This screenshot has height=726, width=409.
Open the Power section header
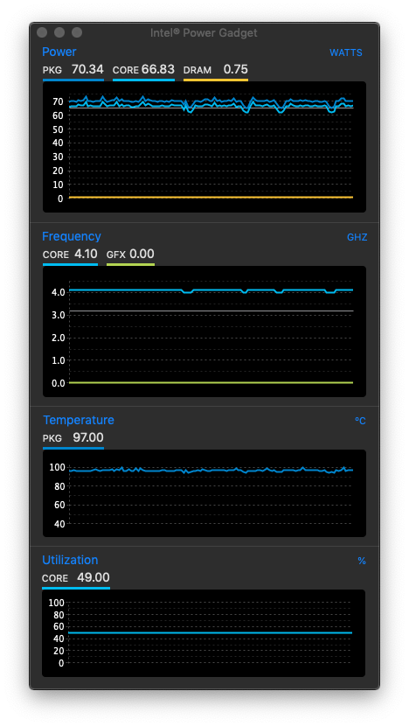[x=59, y=52]
